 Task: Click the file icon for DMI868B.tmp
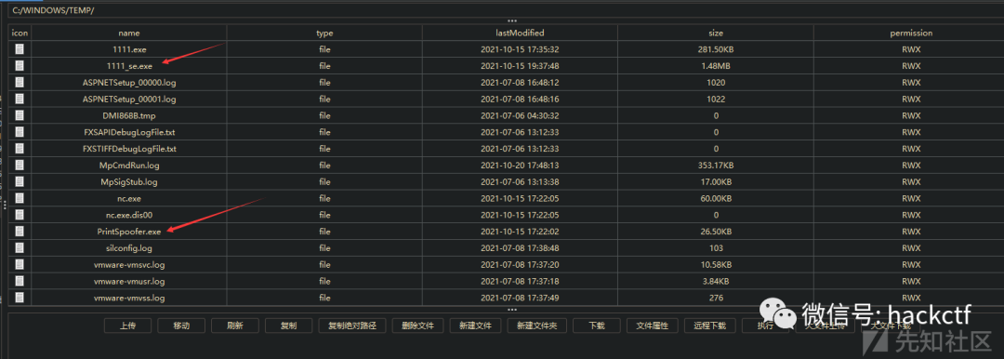click(x=20, y=115)
